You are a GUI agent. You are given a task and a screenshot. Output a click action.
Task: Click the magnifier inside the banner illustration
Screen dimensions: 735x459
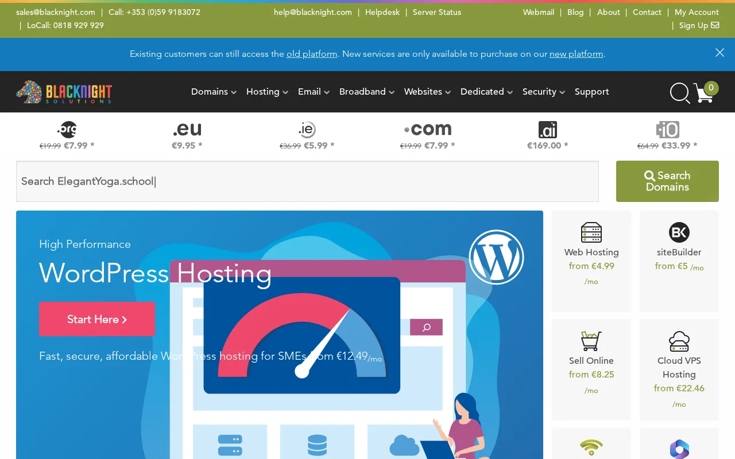coord(426,327)
